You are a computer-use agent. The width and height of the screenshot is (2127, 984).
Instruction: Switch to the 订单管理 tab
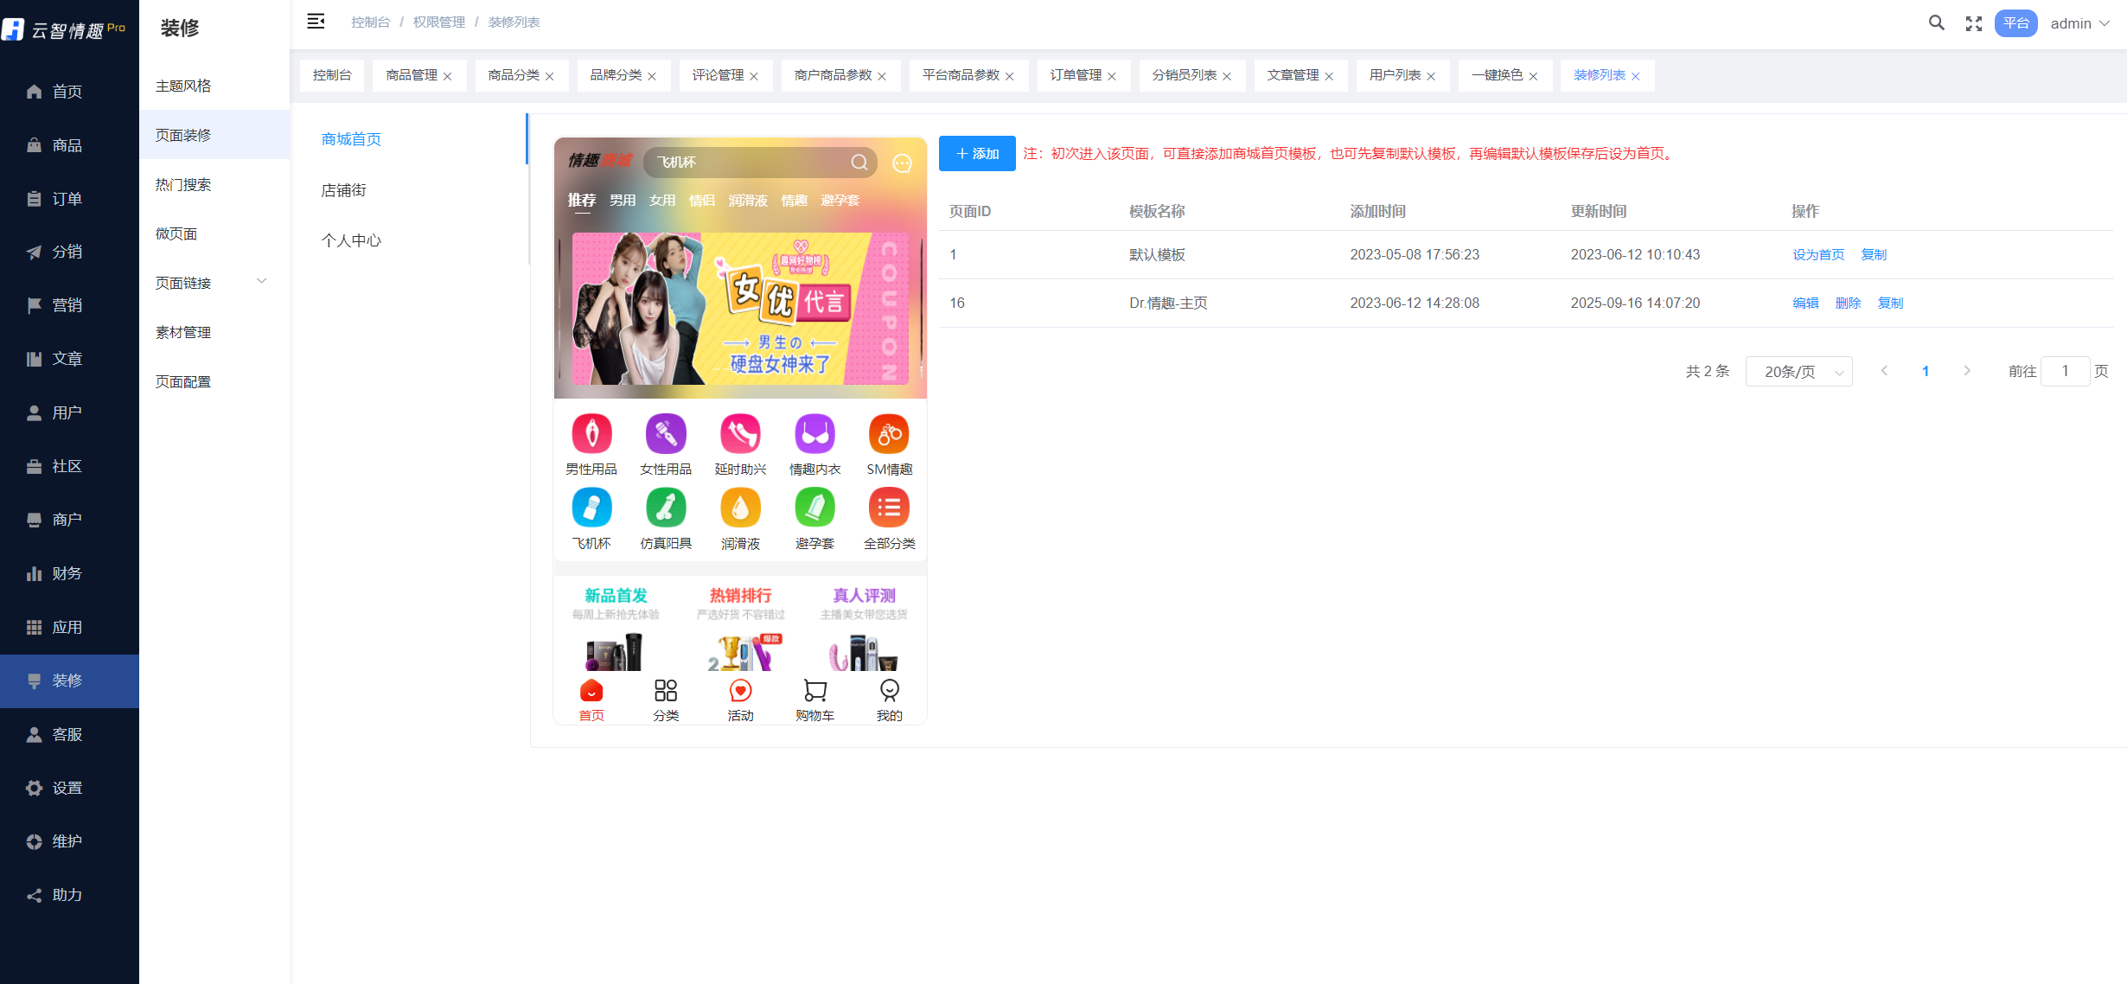(x=1076, y=75)
